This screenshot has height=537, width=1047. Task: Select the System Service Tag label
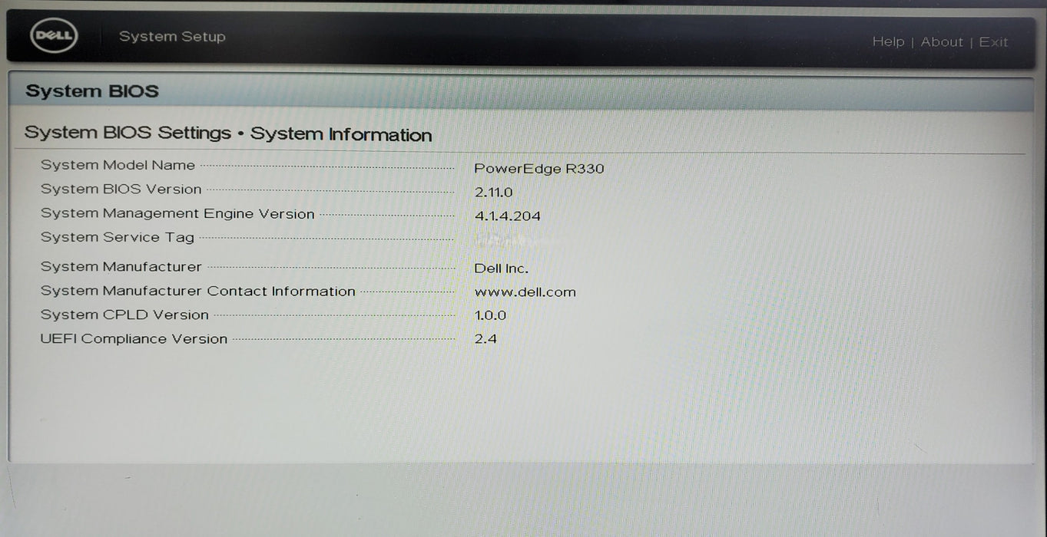click(x=118, y=237)
